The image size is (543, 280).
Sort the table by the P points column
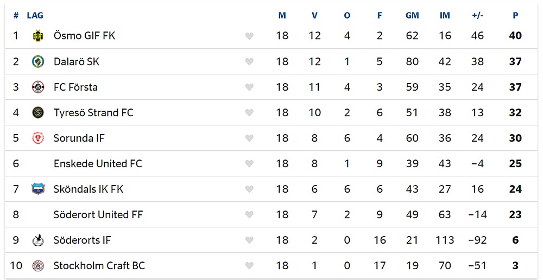pyautogui.click(x=515, y=16)
